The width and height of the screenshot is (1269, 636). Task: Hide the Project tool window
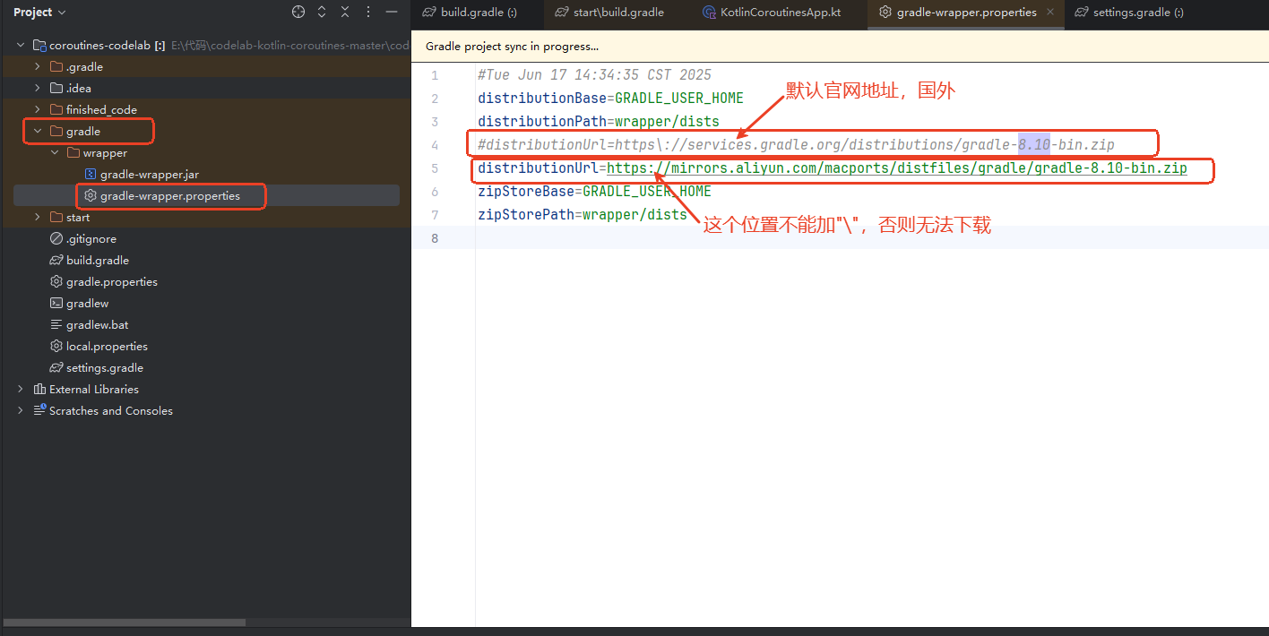click(392, 12)
